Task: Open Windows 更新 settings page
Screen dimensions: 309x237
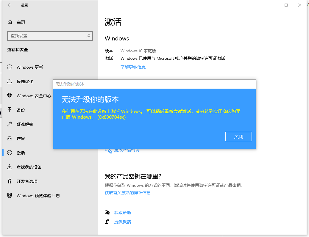Action: [x=30, y=67]
